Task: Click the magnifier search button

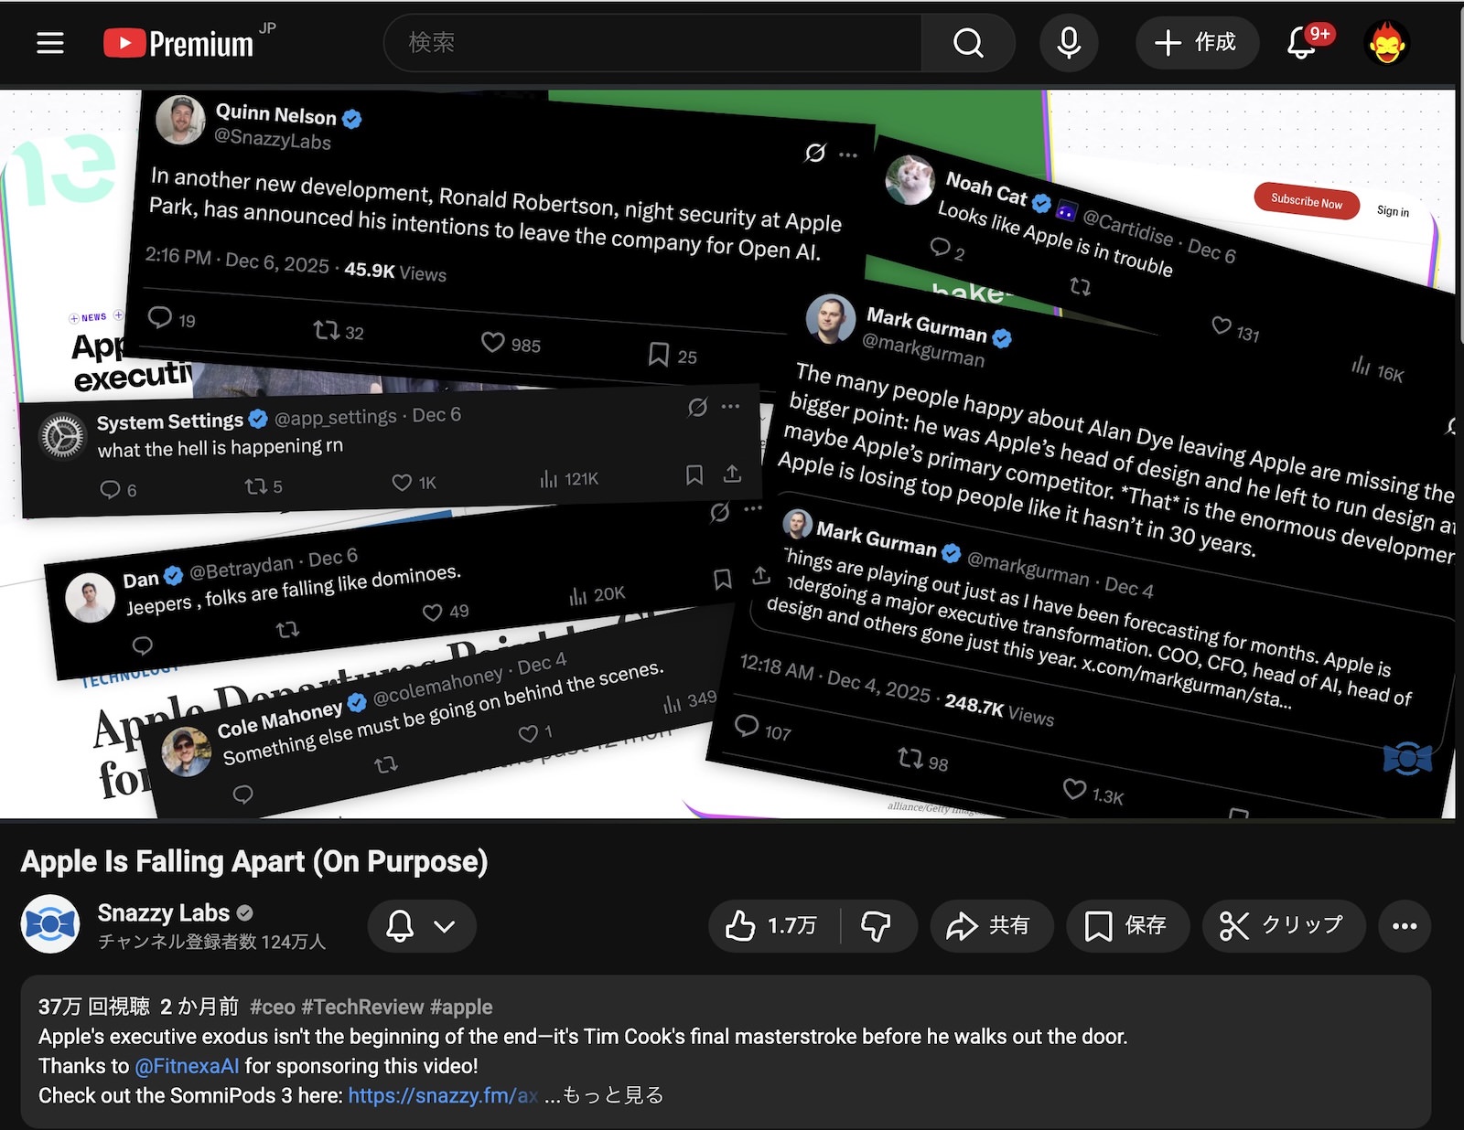Action: pos(968,43)
